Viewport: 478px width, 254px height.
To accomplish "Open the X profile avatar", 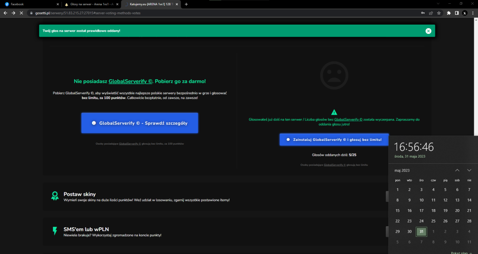I will (x=465, y=13).
